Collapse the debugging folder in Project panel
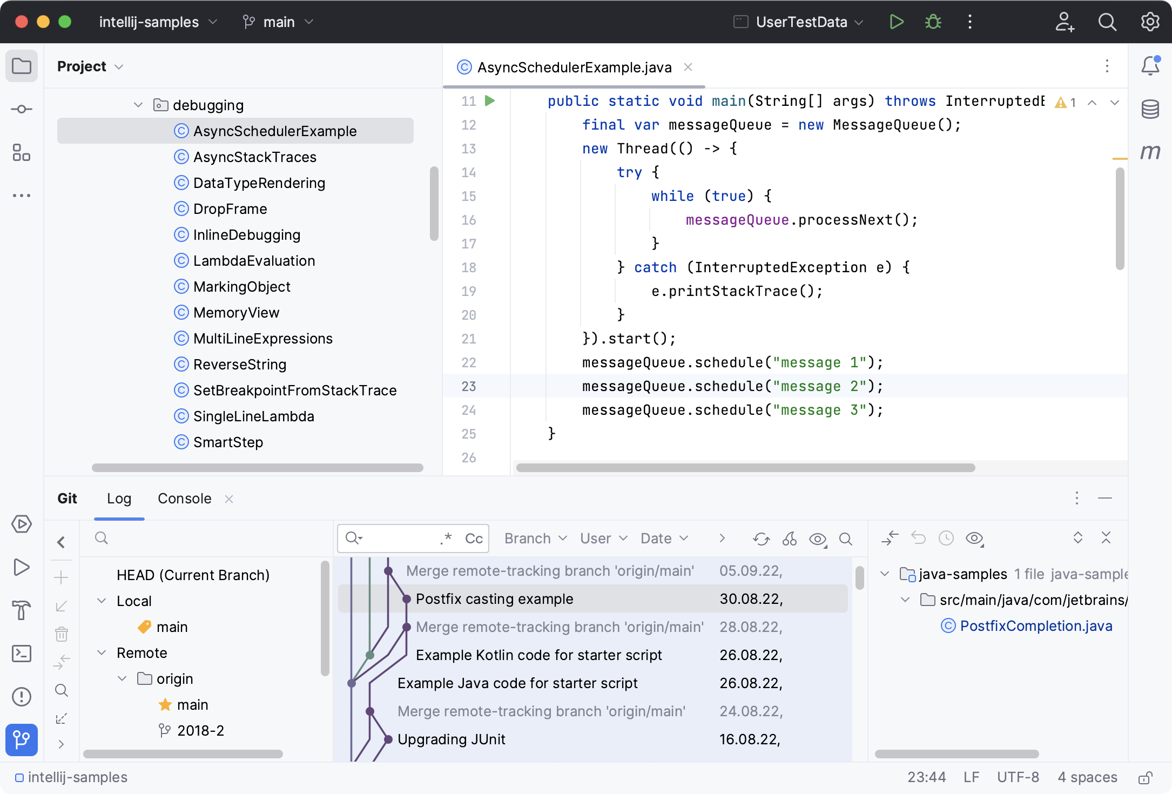This screenshot has height=794, width=1172. coord(137,105)
